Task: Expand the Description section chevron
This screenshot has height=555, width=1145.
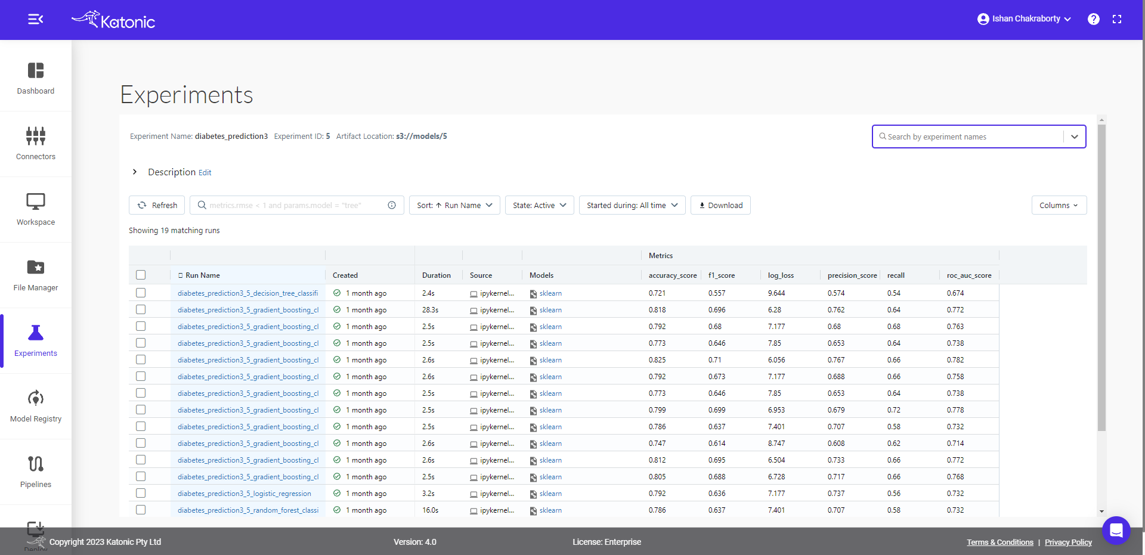Action: (x=135, y=172)
